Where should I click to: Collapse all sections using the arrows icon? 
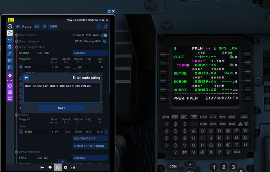(x=99, y=27)
